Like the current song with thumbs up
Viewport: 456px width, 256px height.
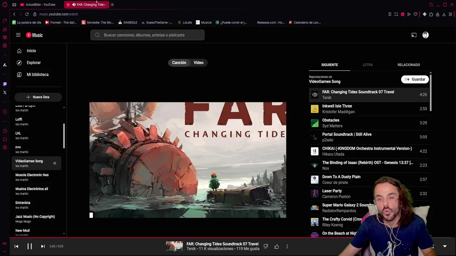276,246
